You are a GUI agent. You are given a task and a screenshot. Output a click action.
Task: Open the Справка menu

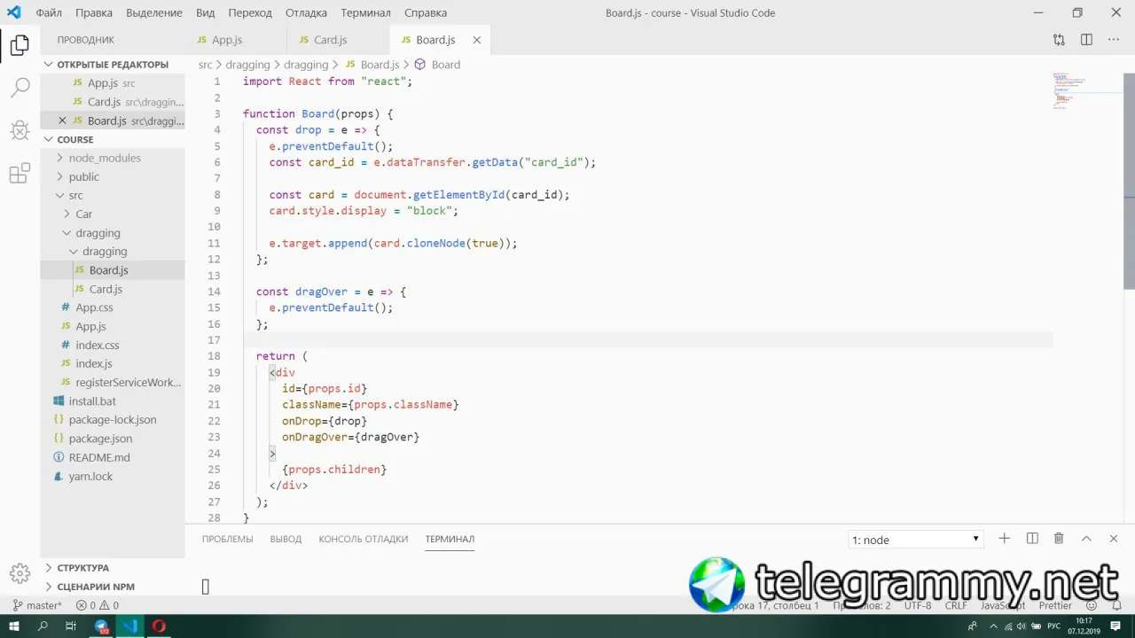click(x=426, y=13)
